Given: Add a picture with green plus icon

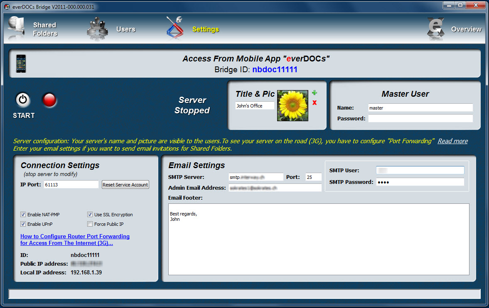Looking at the screenshot, I should click(315, 93).
